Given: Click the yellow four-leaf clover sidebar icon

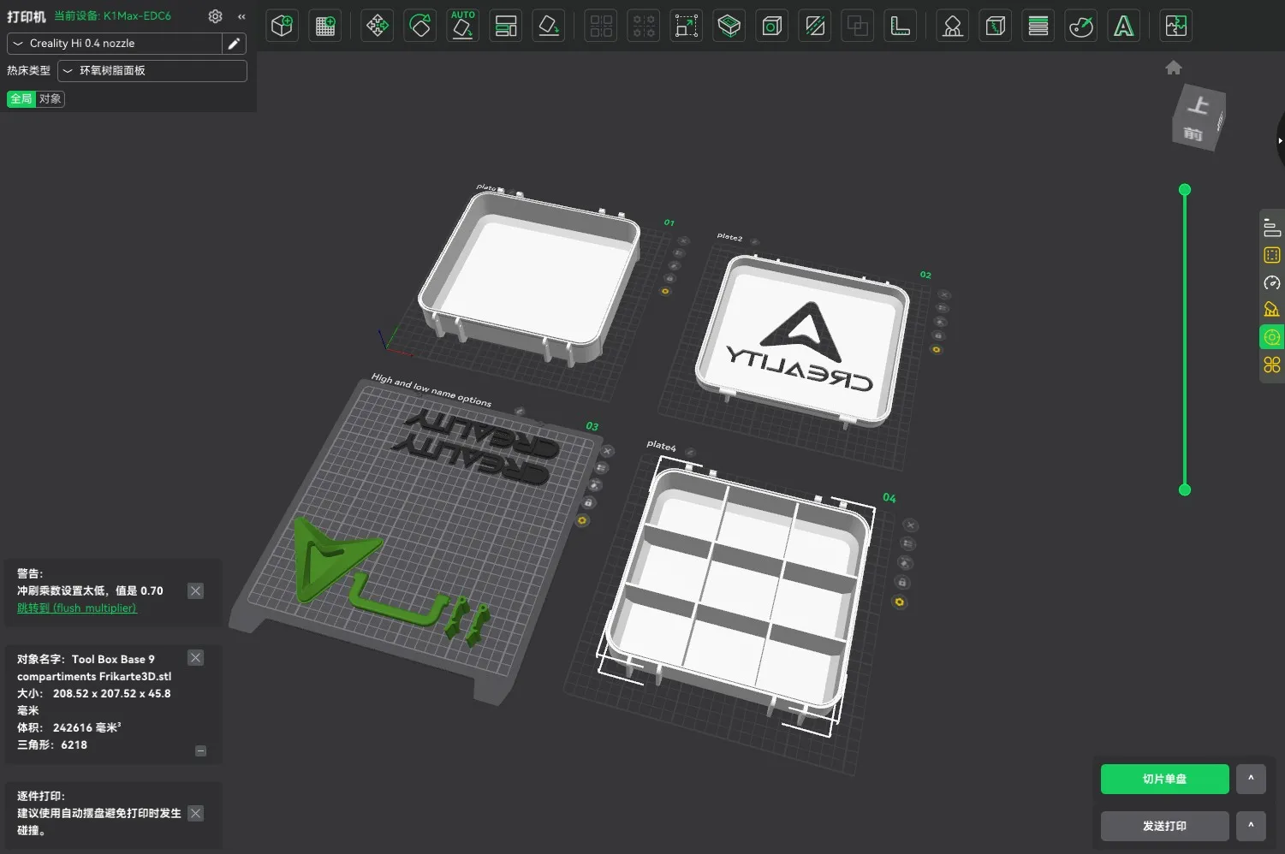Looking at the screenshot, I should click(x=1272, y=365).
